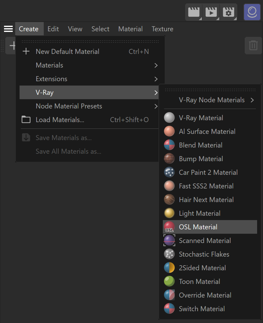Image resolution: width=263 pixels, height=323 pixels.
Task: Click the Render View clapperboard icon
Action: 194,12
